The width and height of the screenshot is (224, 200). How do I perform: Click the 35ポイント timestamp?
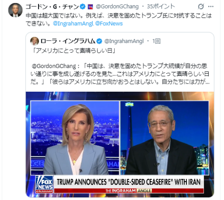coord(161,7)
